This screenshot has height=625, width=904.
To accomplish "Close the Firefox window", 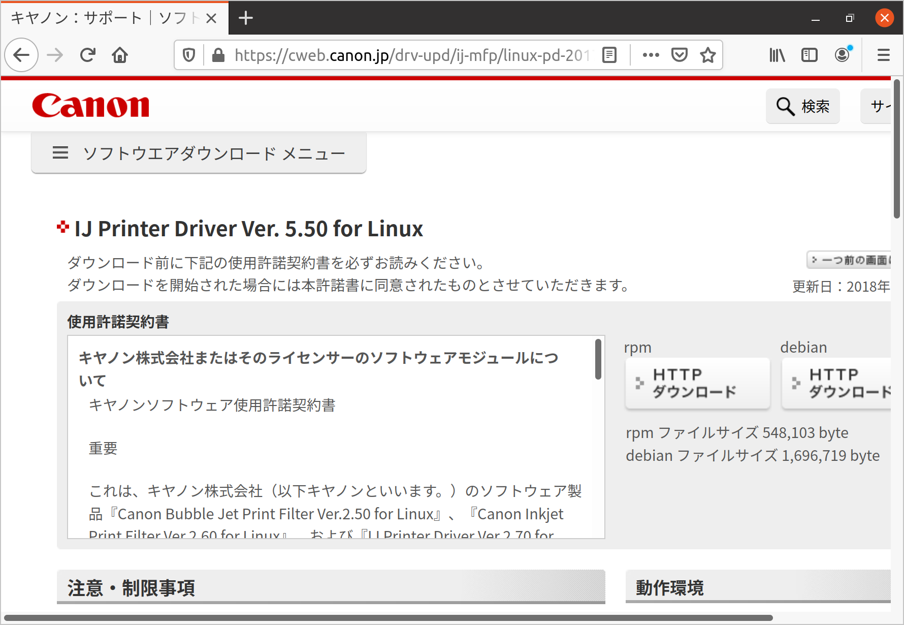I will (885, 18).
